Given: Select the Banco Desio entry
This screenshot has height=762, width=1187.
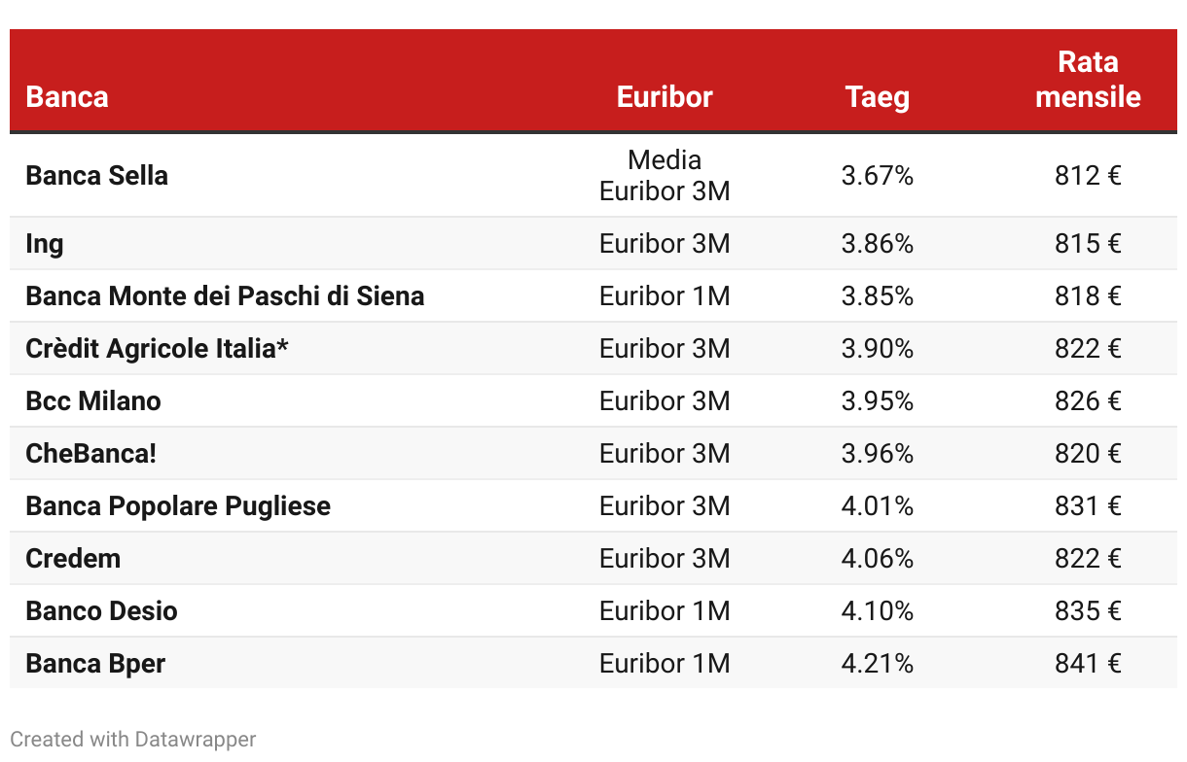Looking at the screenshot, I should click(101, 610).
